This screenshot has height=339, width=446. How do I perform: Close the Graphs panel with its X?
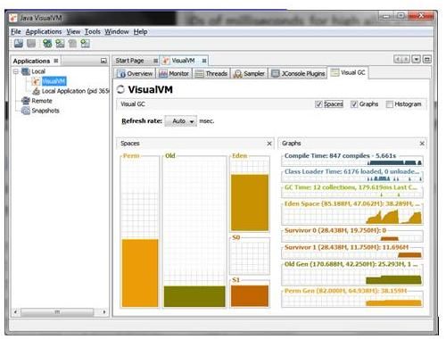(x=422, y=144)
